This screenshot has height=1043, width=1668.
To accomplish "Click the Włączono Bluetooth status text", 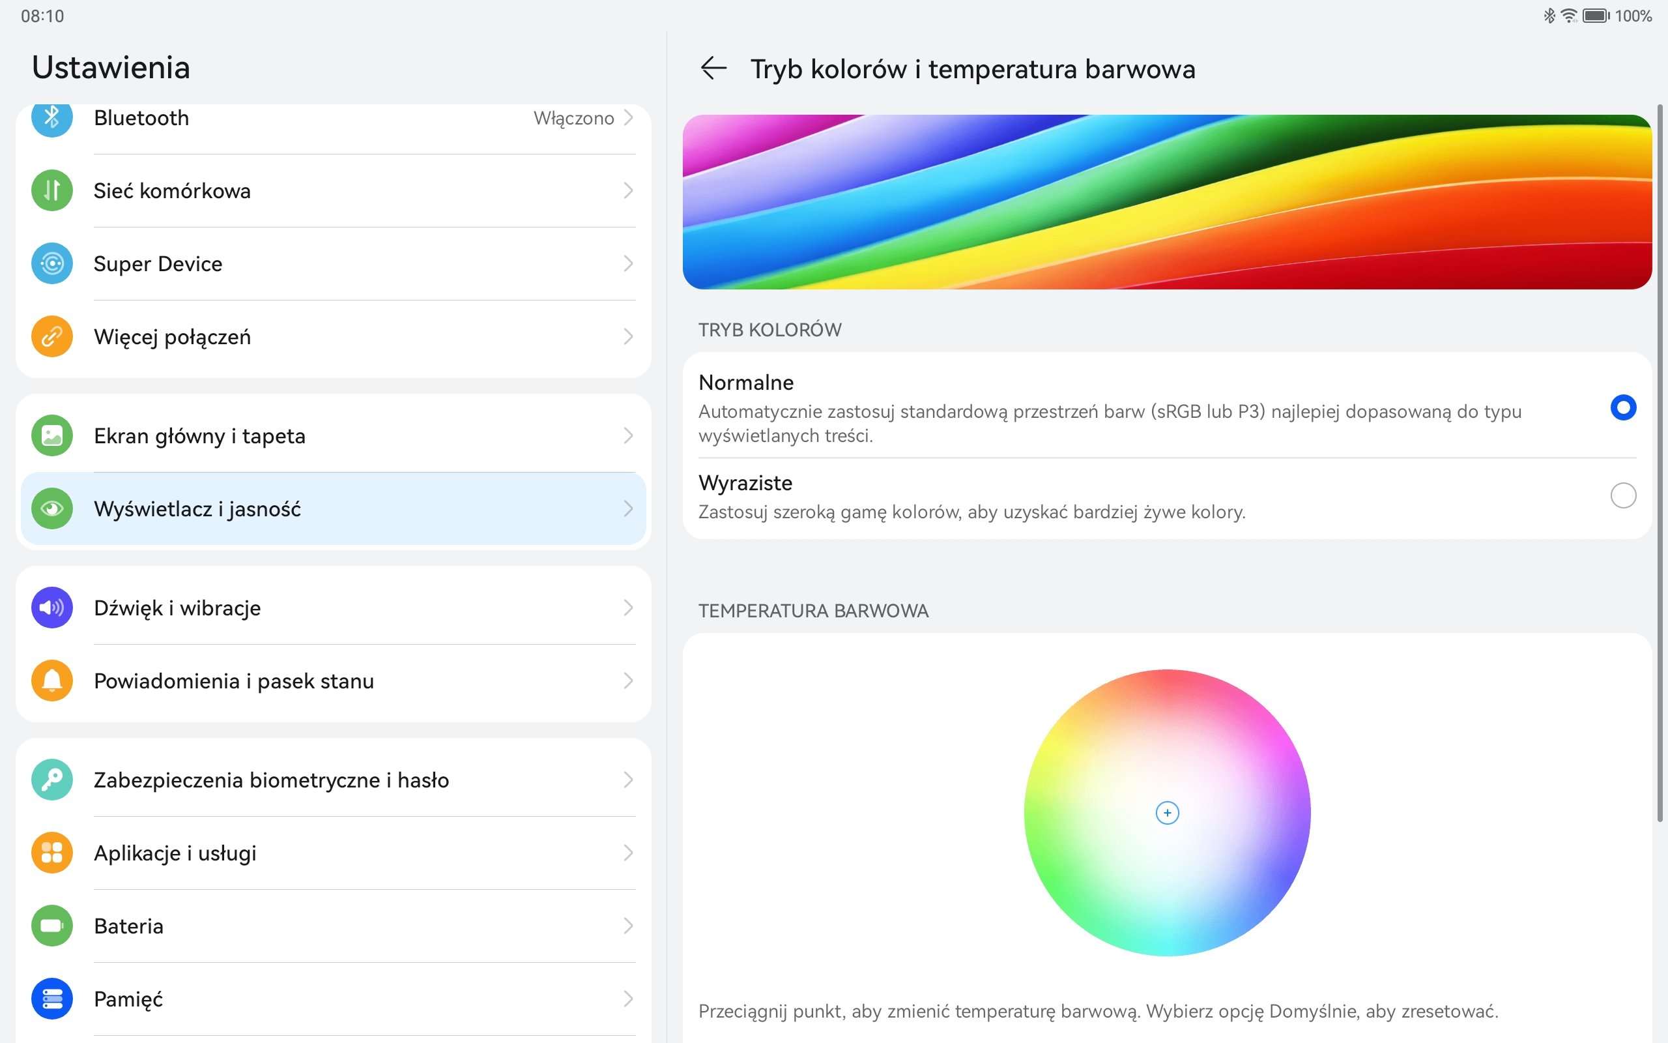I will (573, 119).
